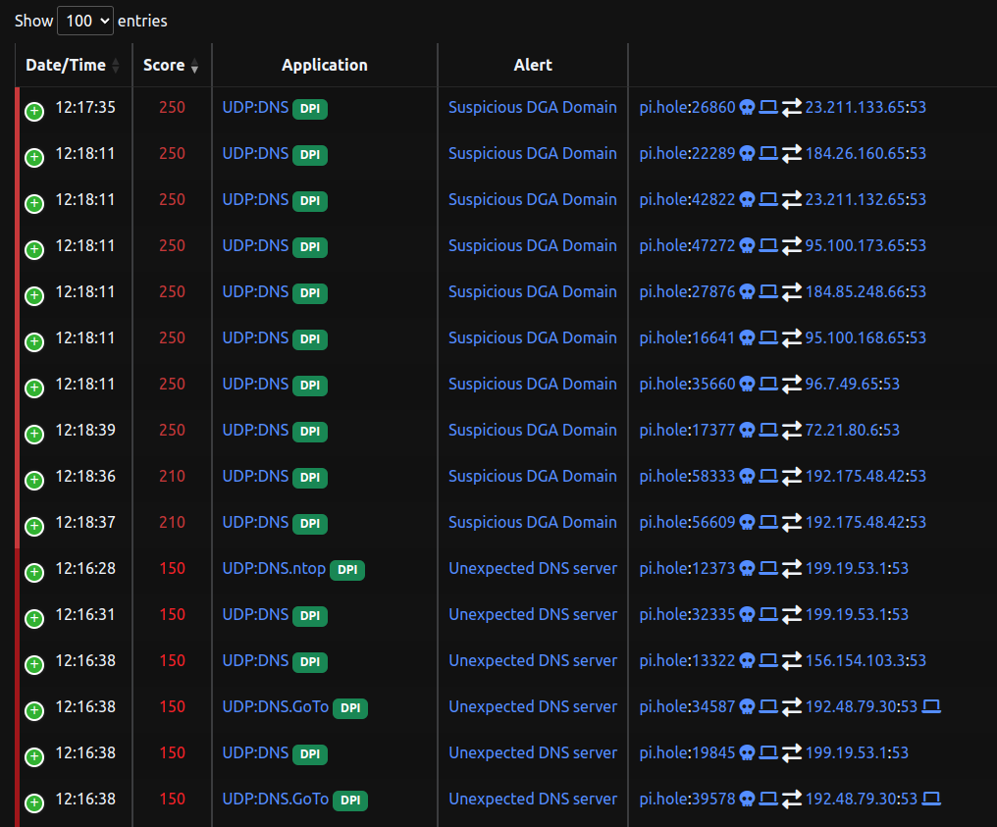
Task: Click flow arrows icon in pi.hole:26860 row
Action: click(791, 108)
